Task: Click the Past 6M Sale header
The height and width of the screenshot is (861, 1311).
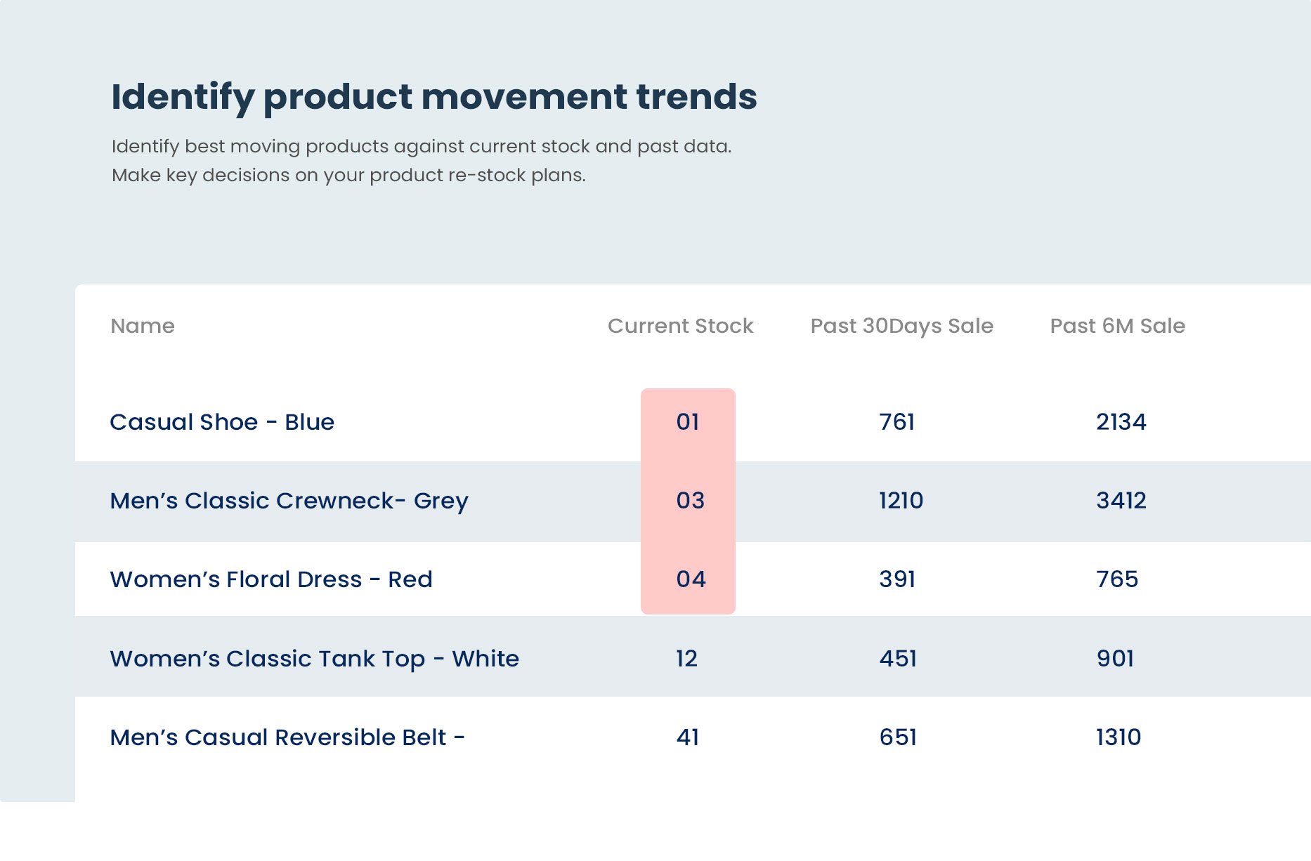Action: tap(1117, 326)
